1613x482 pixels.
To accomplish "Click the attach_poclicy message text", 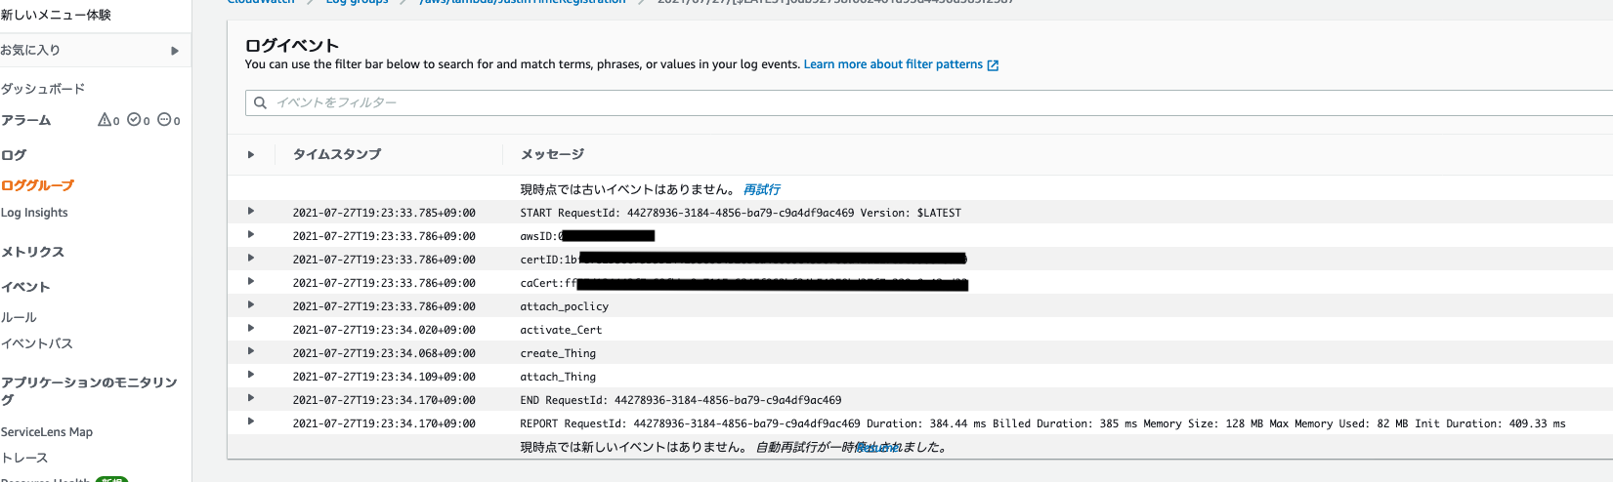I will (x=564, y=306).
